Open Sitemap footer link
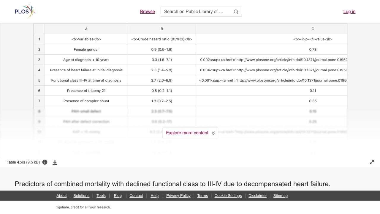This screenshot has width=380, height=214. 281,196
